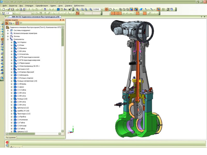Click the Save document toolbar icon

[x=12, y=9]
